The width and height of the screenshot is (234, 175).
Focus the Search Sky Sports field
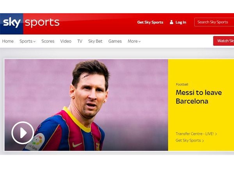click(x=214, y=22)
